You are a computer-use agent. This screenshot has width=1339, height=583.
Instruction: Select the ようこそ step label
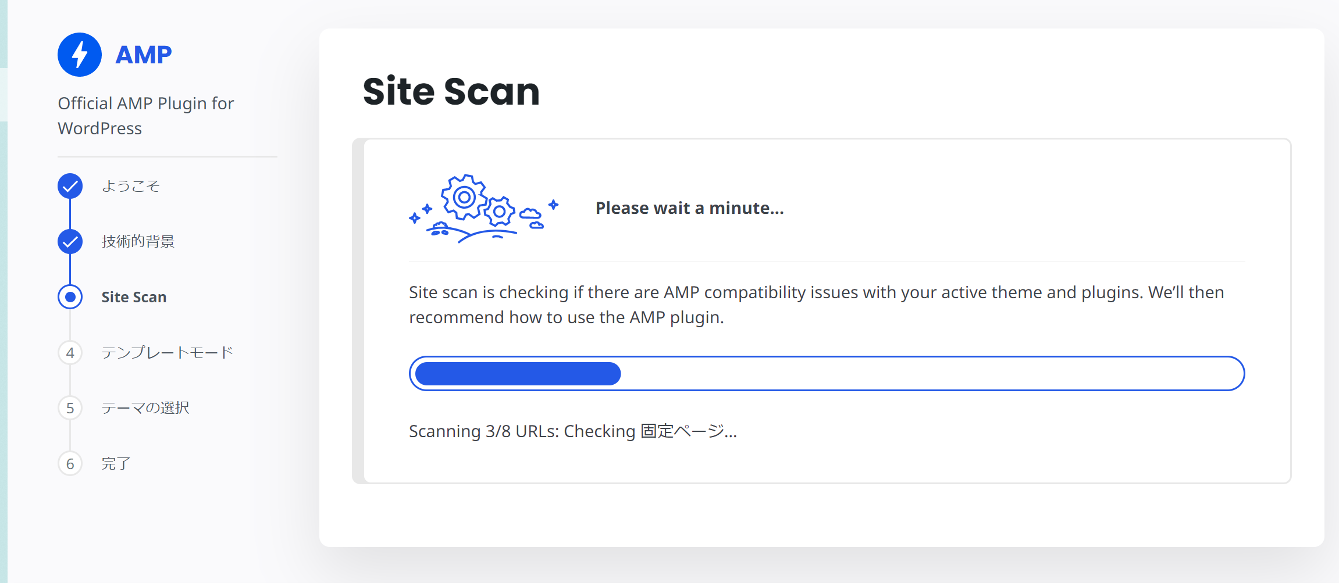coord(130,186)
